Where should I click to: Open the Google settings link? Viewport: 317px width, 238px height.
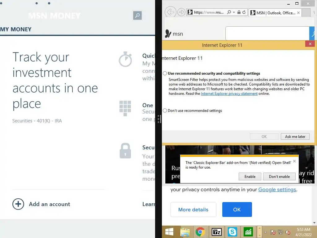(x=277, y=189)
